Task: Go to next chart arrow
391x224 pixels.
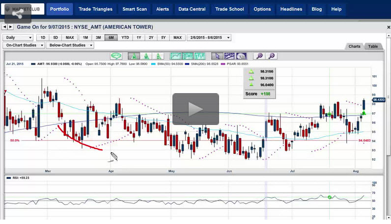Action: pyautogui.click(x=10, y=27)
